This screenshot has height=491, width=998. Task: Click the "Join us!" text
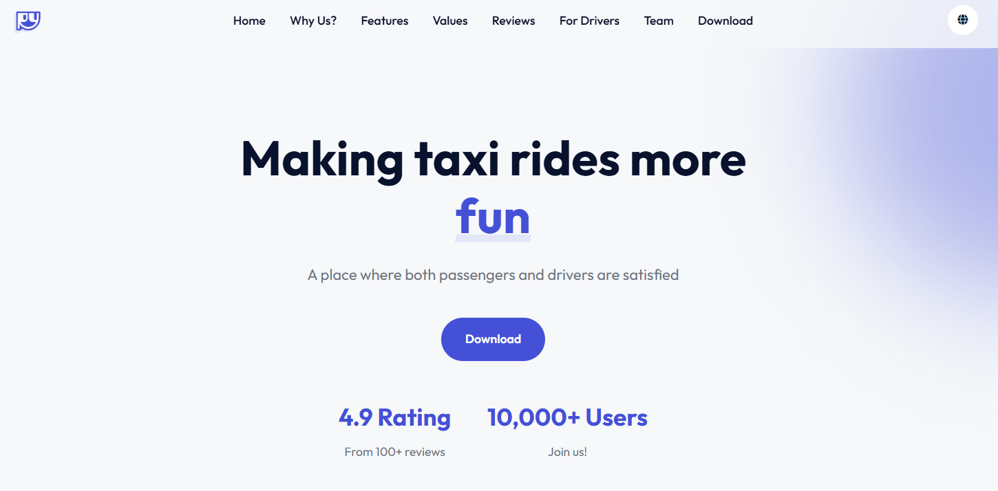click(567, 452)
